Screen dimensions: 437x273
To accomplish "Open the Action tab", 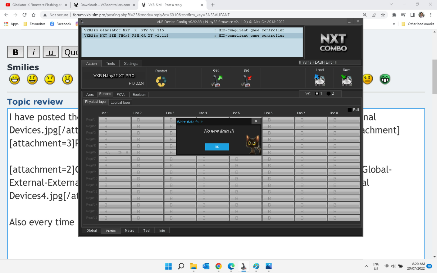I will click(x=91, y=63).
